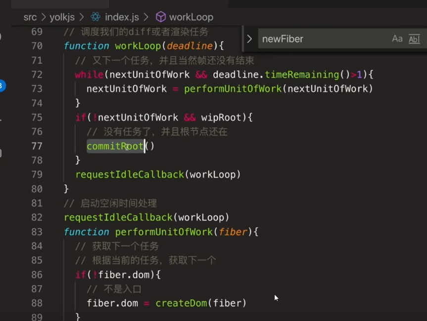Click the whole word Ab icon in find widget
Viewport: 427px width, 321px height.
click(414, 39)
